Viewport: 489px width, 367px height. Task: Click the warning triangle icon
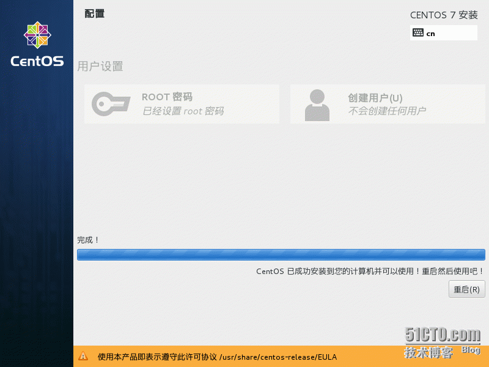click(x=83, y=356)
